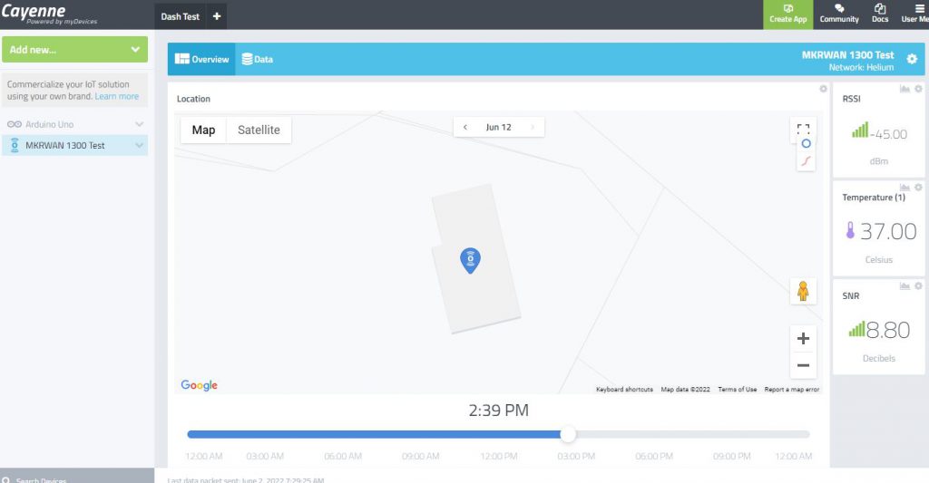The height and width of the screenshot is (483, 929).
Task: Switch map to Satellite view
Action: 259,130
